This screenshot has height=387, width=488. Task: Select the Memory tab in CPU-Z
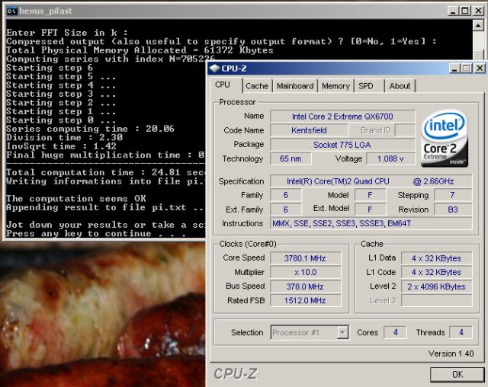[x=335, y=86]
